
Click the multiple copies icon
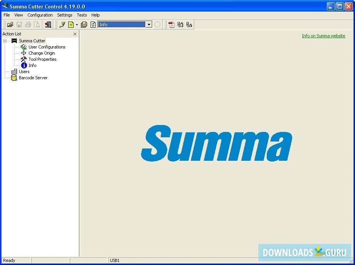click(x=84, y=25)
